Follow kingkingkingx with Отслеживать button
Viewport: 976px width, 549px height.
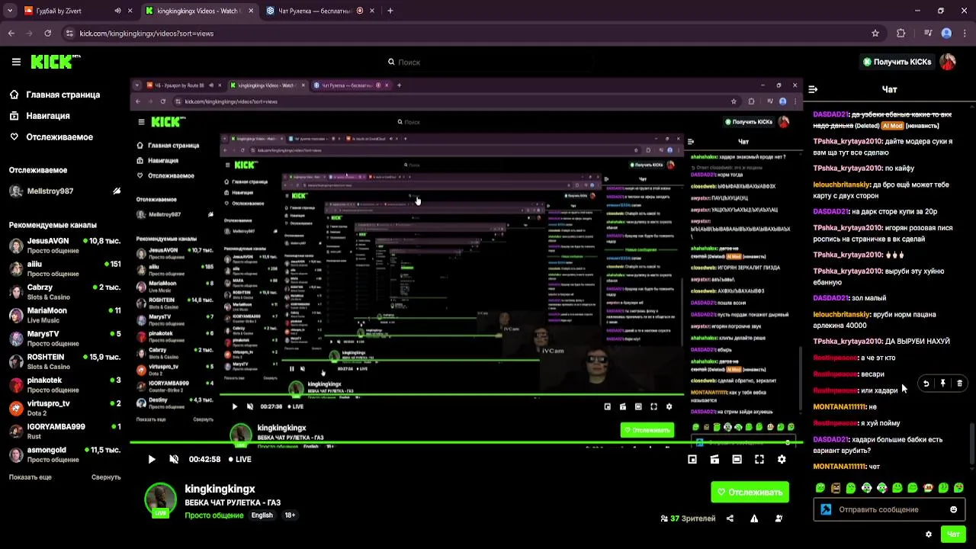750,492
